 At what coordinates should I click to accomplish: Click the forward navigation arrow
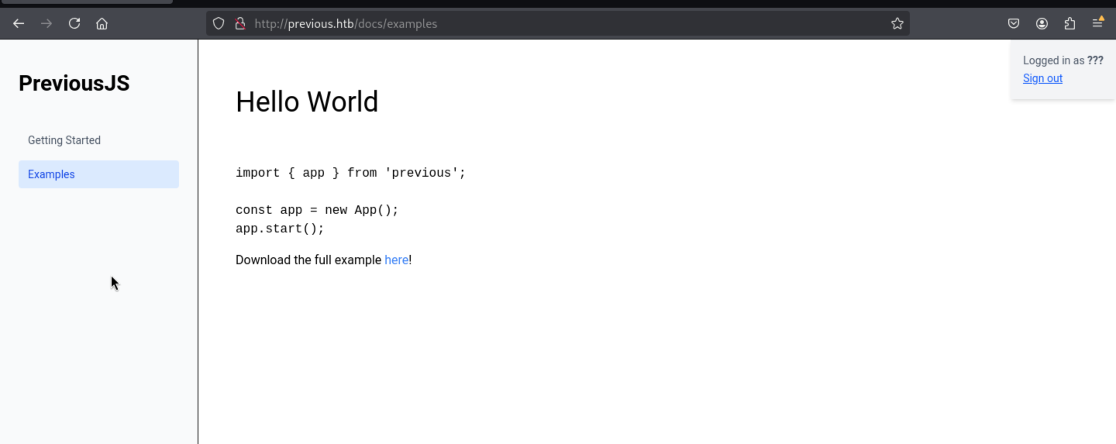(x=46, y=23)
